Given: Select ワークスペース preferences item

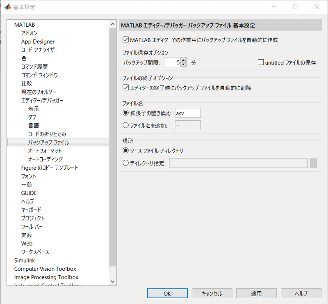Looking at the screenshot, I should 35,252.
